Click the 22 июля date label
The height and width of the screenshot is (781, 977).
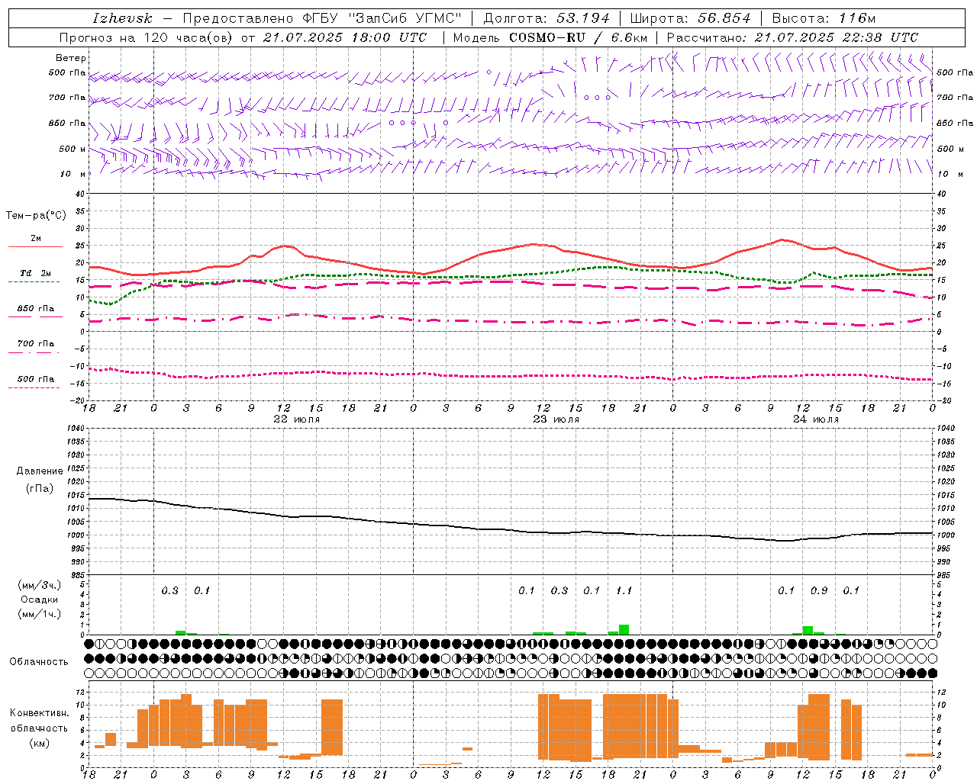[297, 419]
